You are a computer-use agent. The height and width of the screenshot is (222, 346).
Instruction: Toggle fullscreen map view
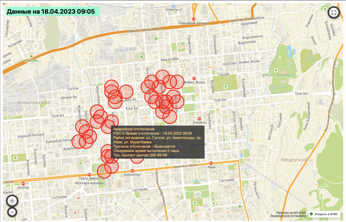pos(333,13)
